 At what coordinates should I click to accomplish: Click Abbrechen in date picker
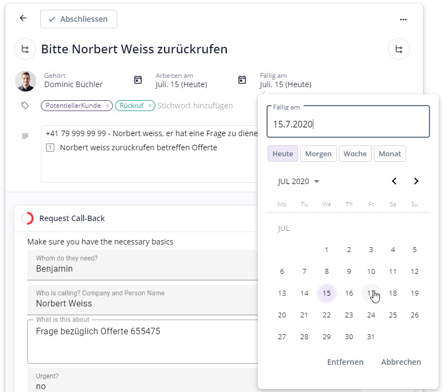(x=401, y=362)
